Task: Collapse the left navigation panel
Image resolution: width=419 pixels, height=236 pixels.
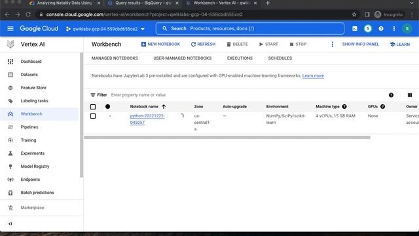Action: point(10,224)
